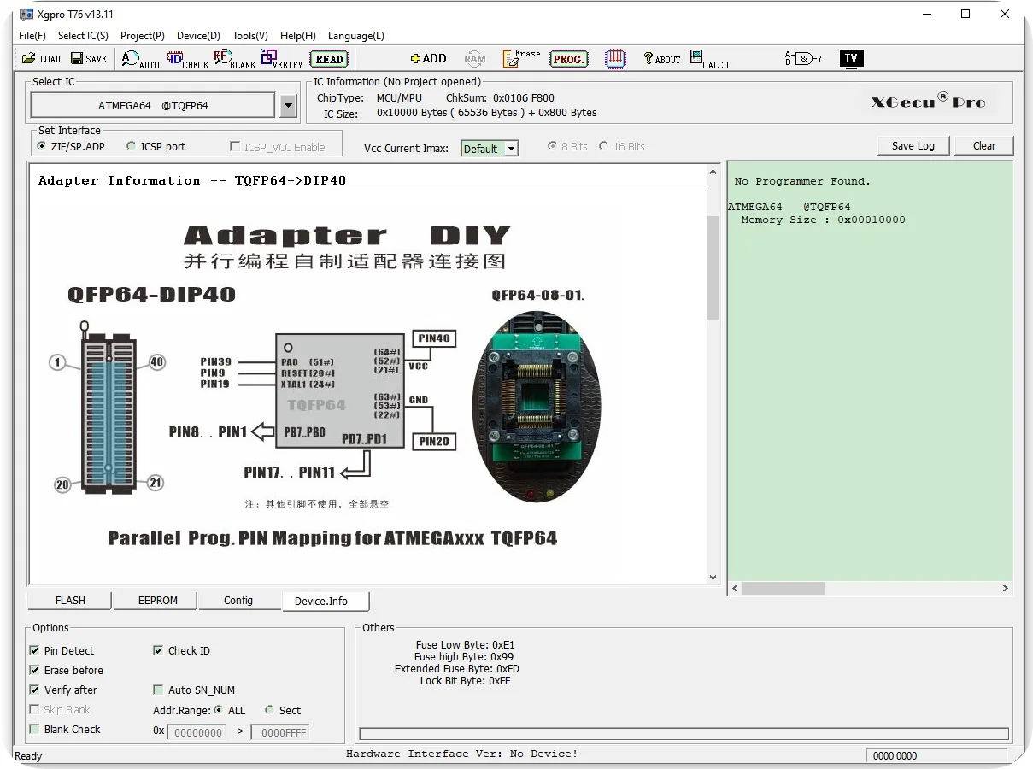Viewport: 1033px width, 769px height.
Task: Select the ICSP port radio button
Action: [132, 146]
